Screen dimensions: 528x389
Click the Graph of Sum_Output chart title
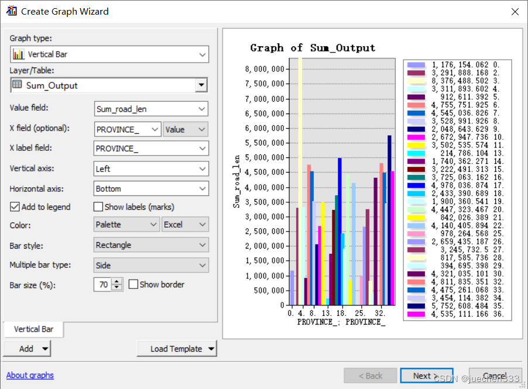pyautogui.click(x=313, y=48)
